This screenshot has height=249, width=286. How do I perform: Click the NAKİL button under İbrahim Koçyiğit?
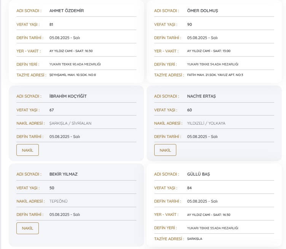coord(27,150)
